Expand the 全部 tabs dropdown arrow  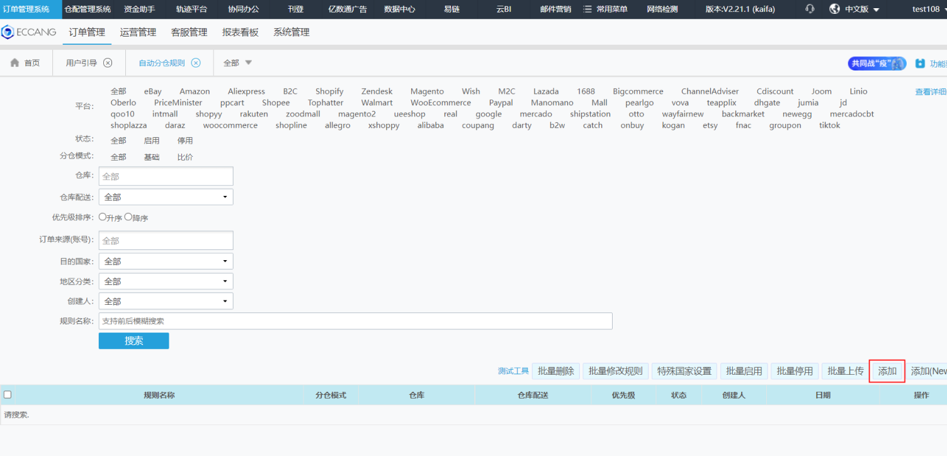point(248,63)
